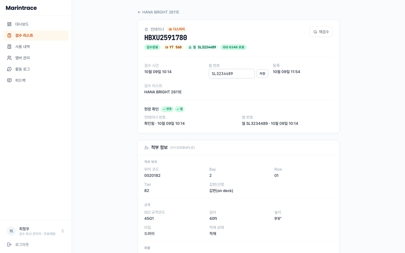The height and width of the screenshot is (253, 405).
Task: Go to 멤버 관리 in the sidebar
Action: coord(36,58)
